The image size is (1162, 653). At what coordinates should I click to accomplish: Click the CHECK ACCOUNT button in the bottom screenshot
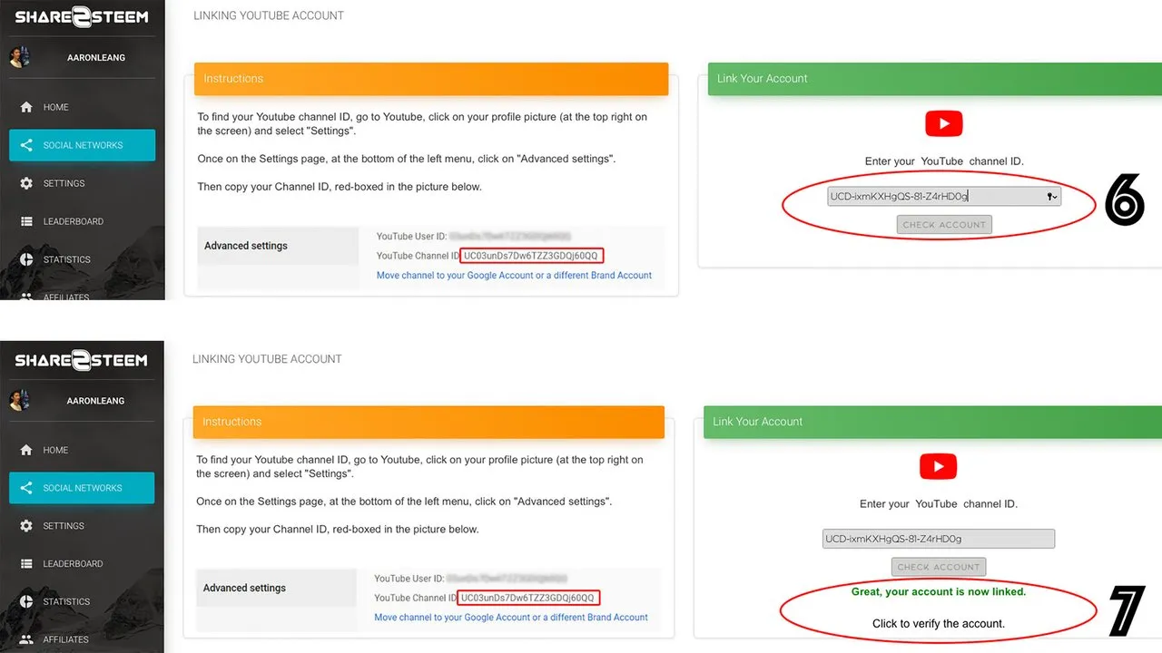[x=939, y=567]
